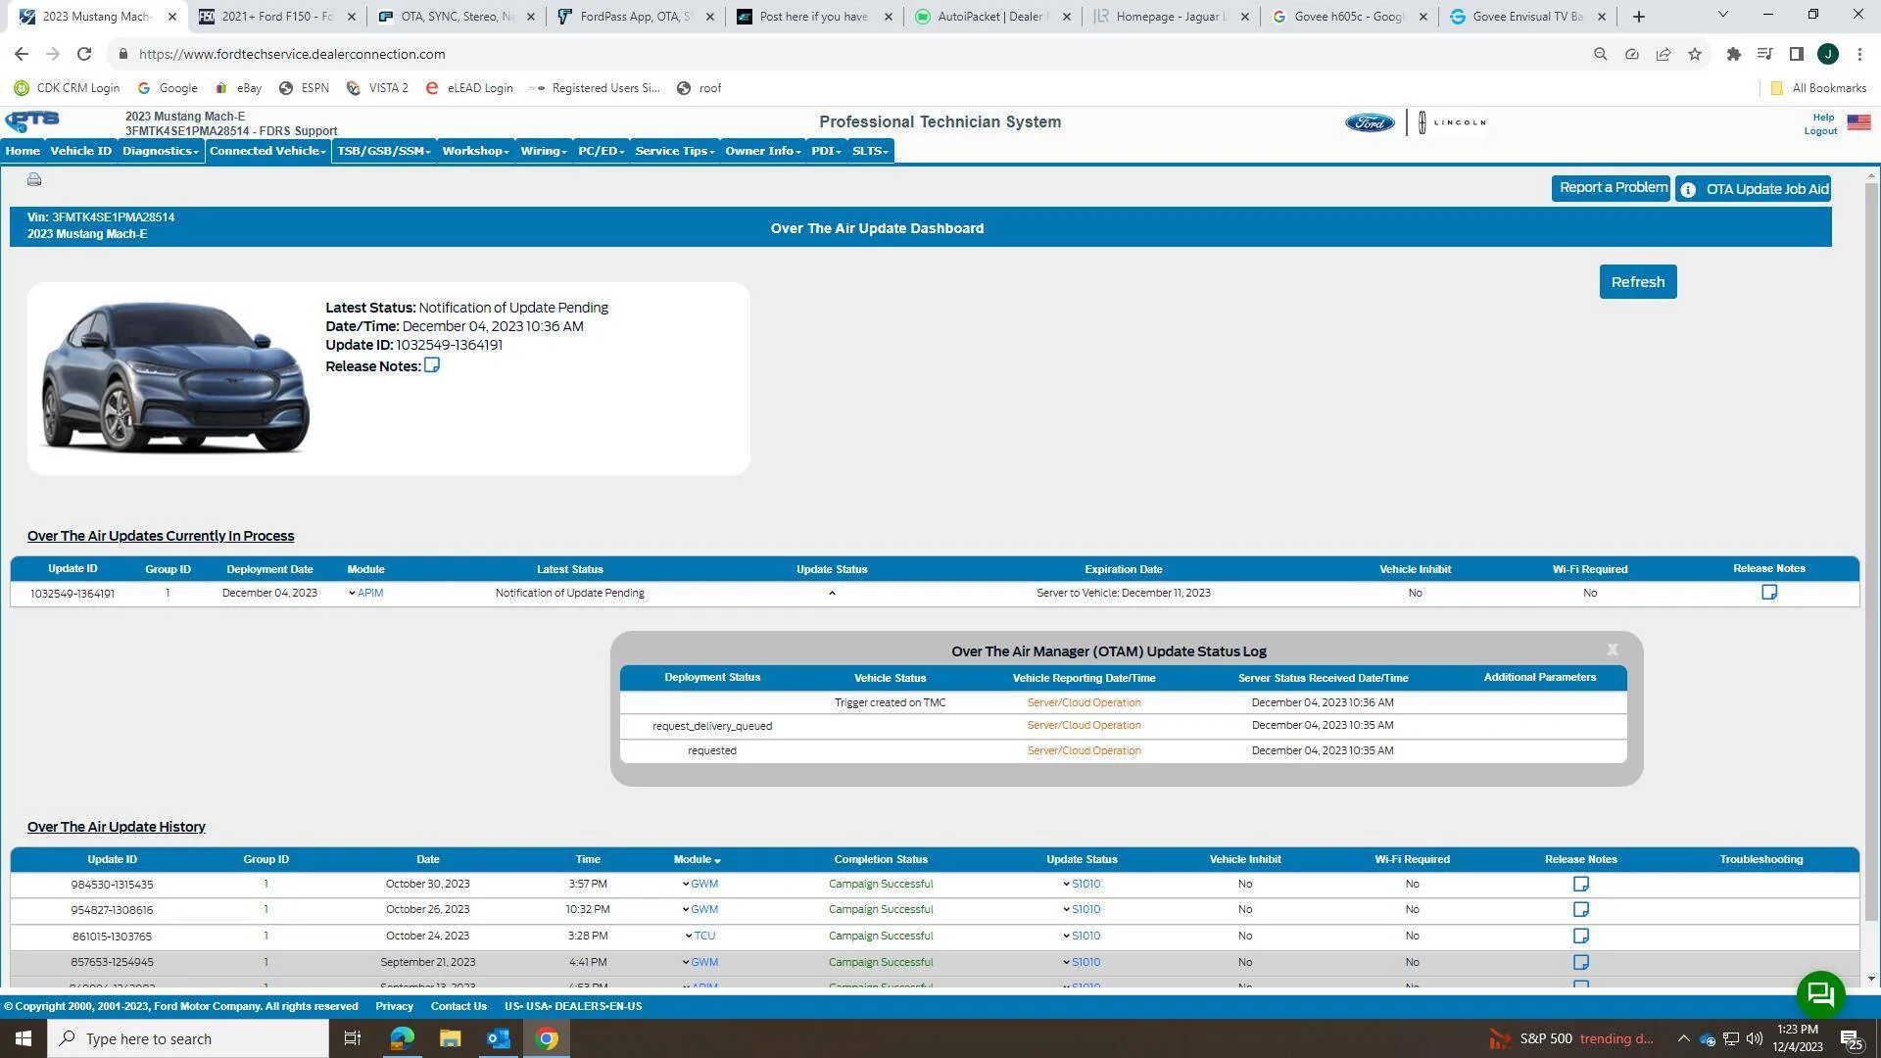Viewport: 1881px width, 1058px height.
Task: Open browser zoom magnifier in address bar
Action: click(x=1601, y=54)
